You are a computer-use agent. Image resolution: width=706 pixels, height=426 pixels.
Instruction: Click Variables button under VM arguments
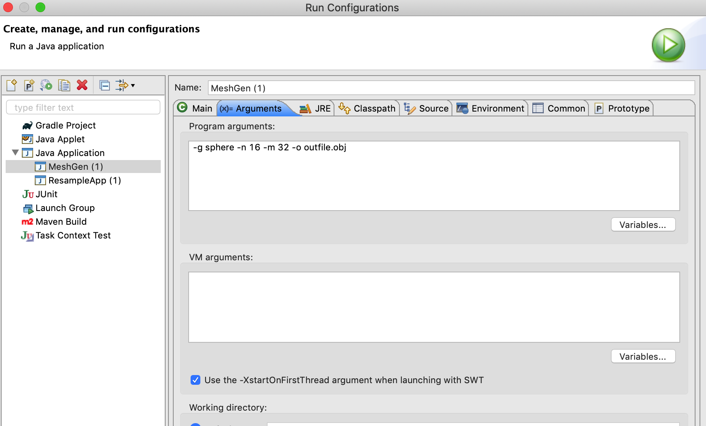(x=643, y=356)
